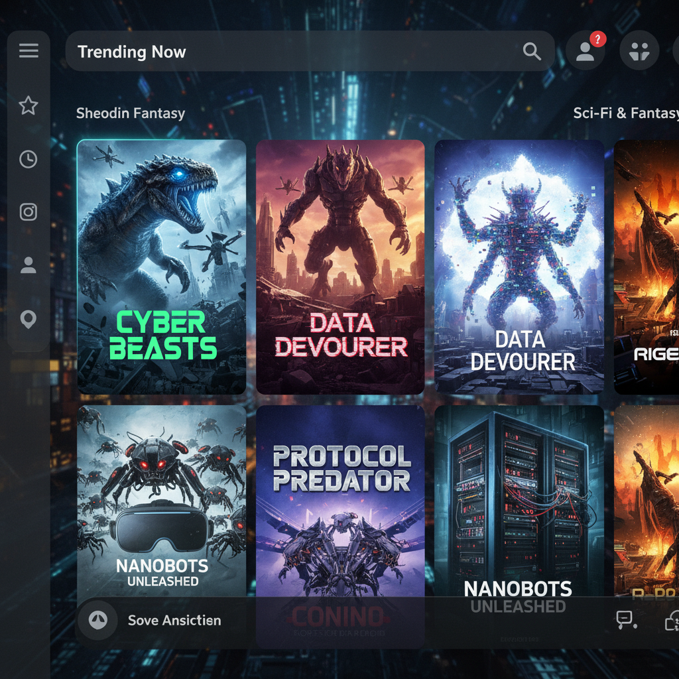
Task: Click the round icon right of account
Action: (639, 52)
